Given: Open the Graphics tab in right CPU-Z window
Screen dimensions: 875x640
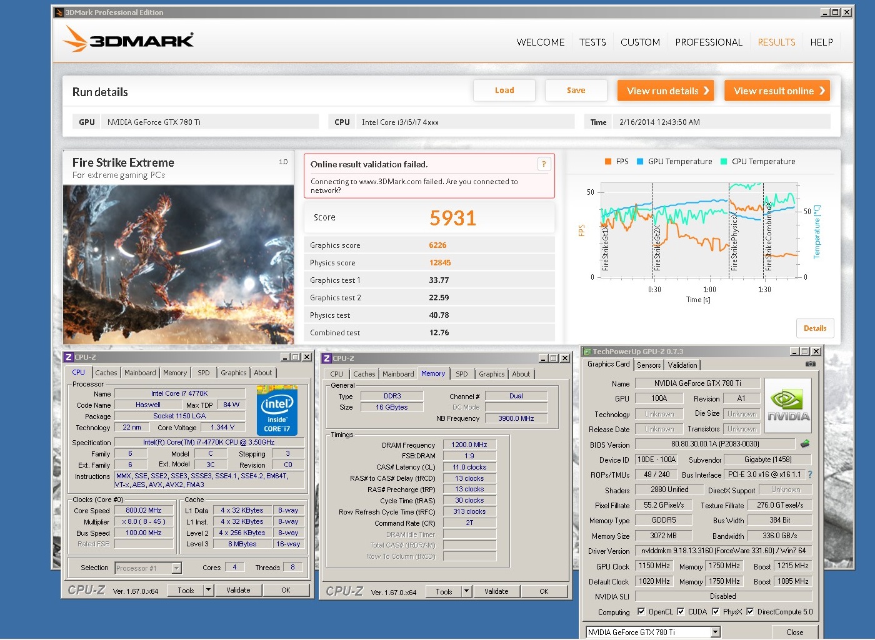Looking at the screenshot, I should (x=492, y=374).
